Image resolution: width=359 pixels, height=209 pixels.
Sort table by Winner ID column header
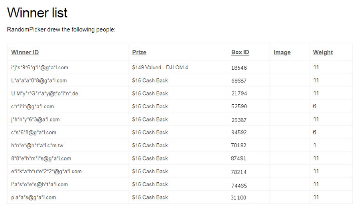(x=25, y=52)
